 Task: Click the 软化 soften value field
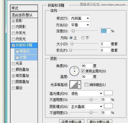click(x=105, y=50)
